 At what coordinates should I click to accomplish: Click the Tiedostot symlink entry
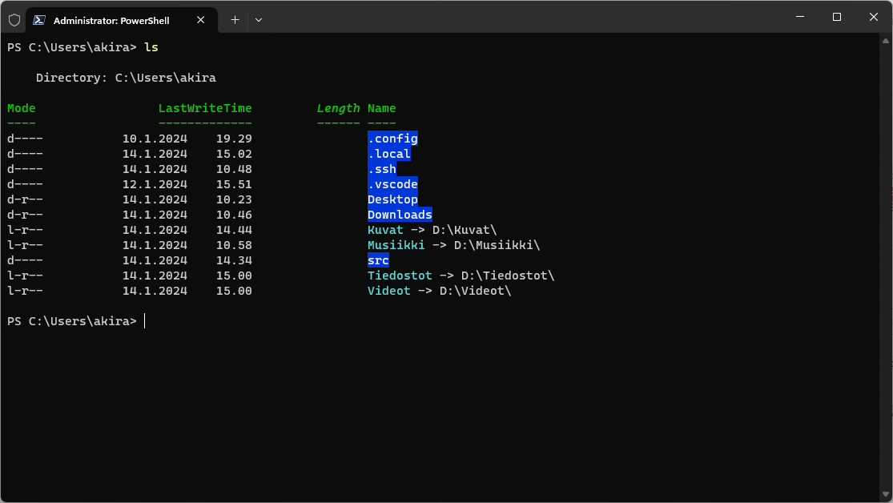[399, 275]
